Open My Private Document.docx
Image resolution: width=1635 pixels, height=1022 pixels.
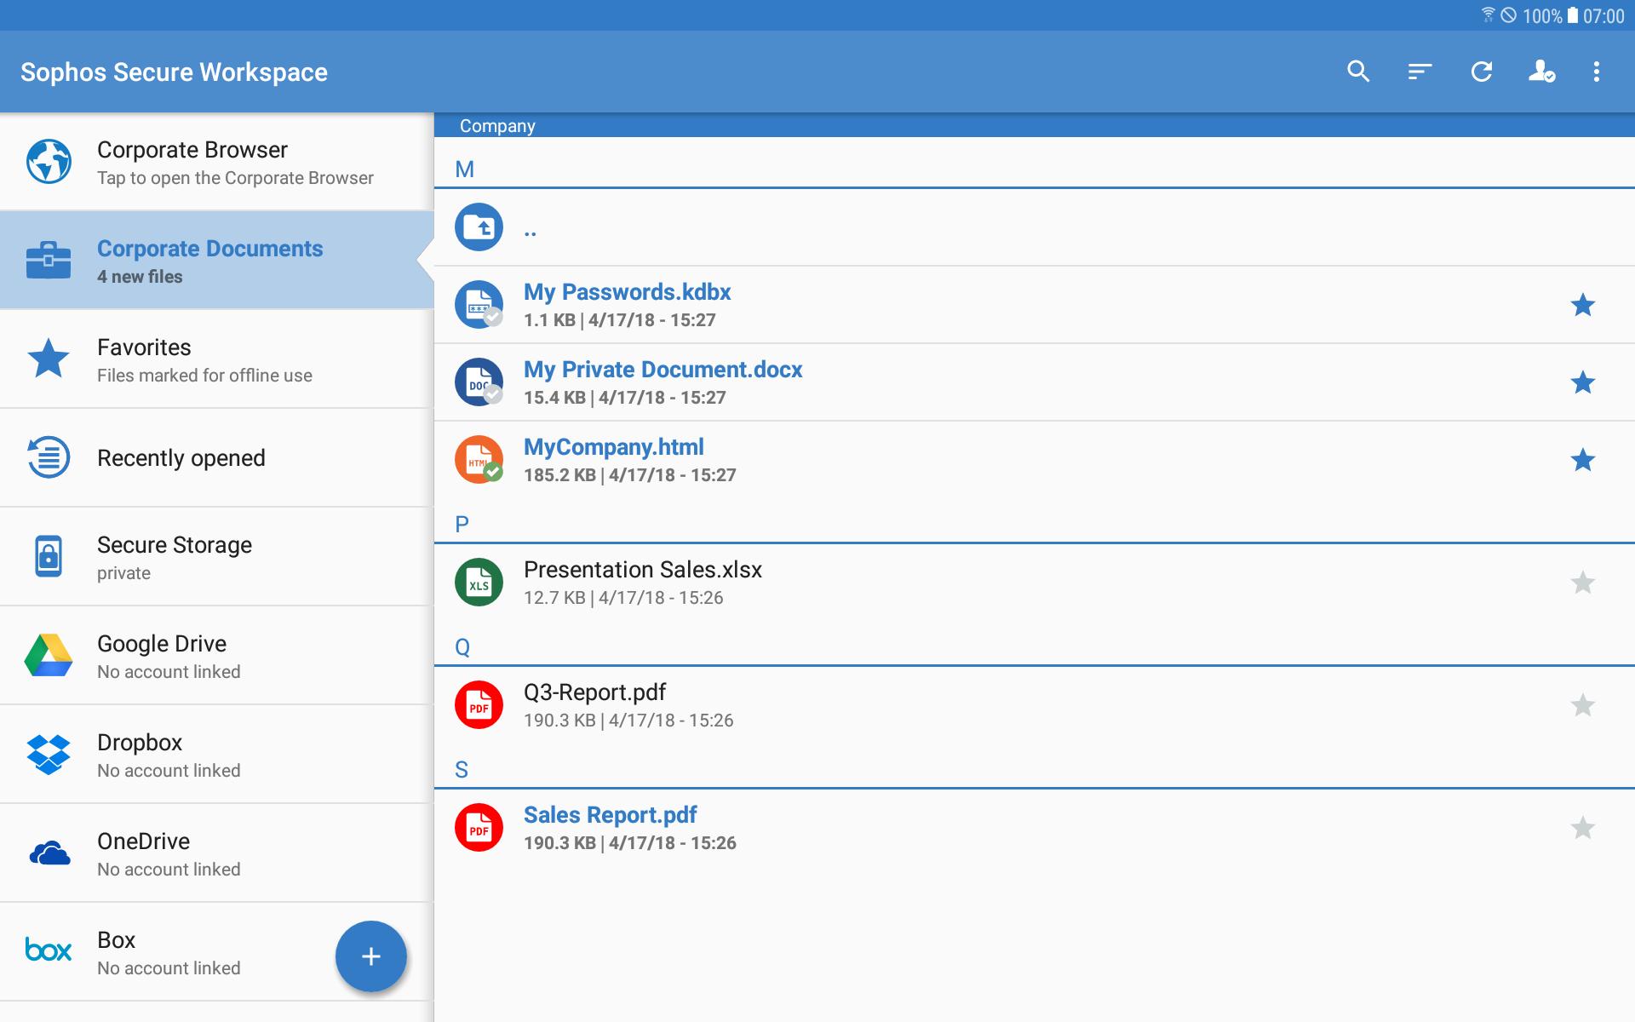[1035, 382]
